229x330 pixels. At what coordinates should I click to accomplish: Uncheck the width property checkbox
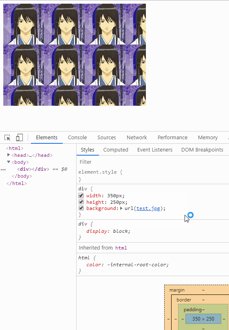81,196
